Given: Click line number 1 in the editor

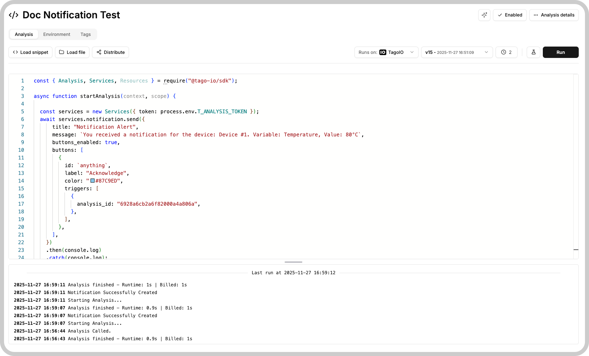Looking at the screenshot, I should [x=22, y=81].
